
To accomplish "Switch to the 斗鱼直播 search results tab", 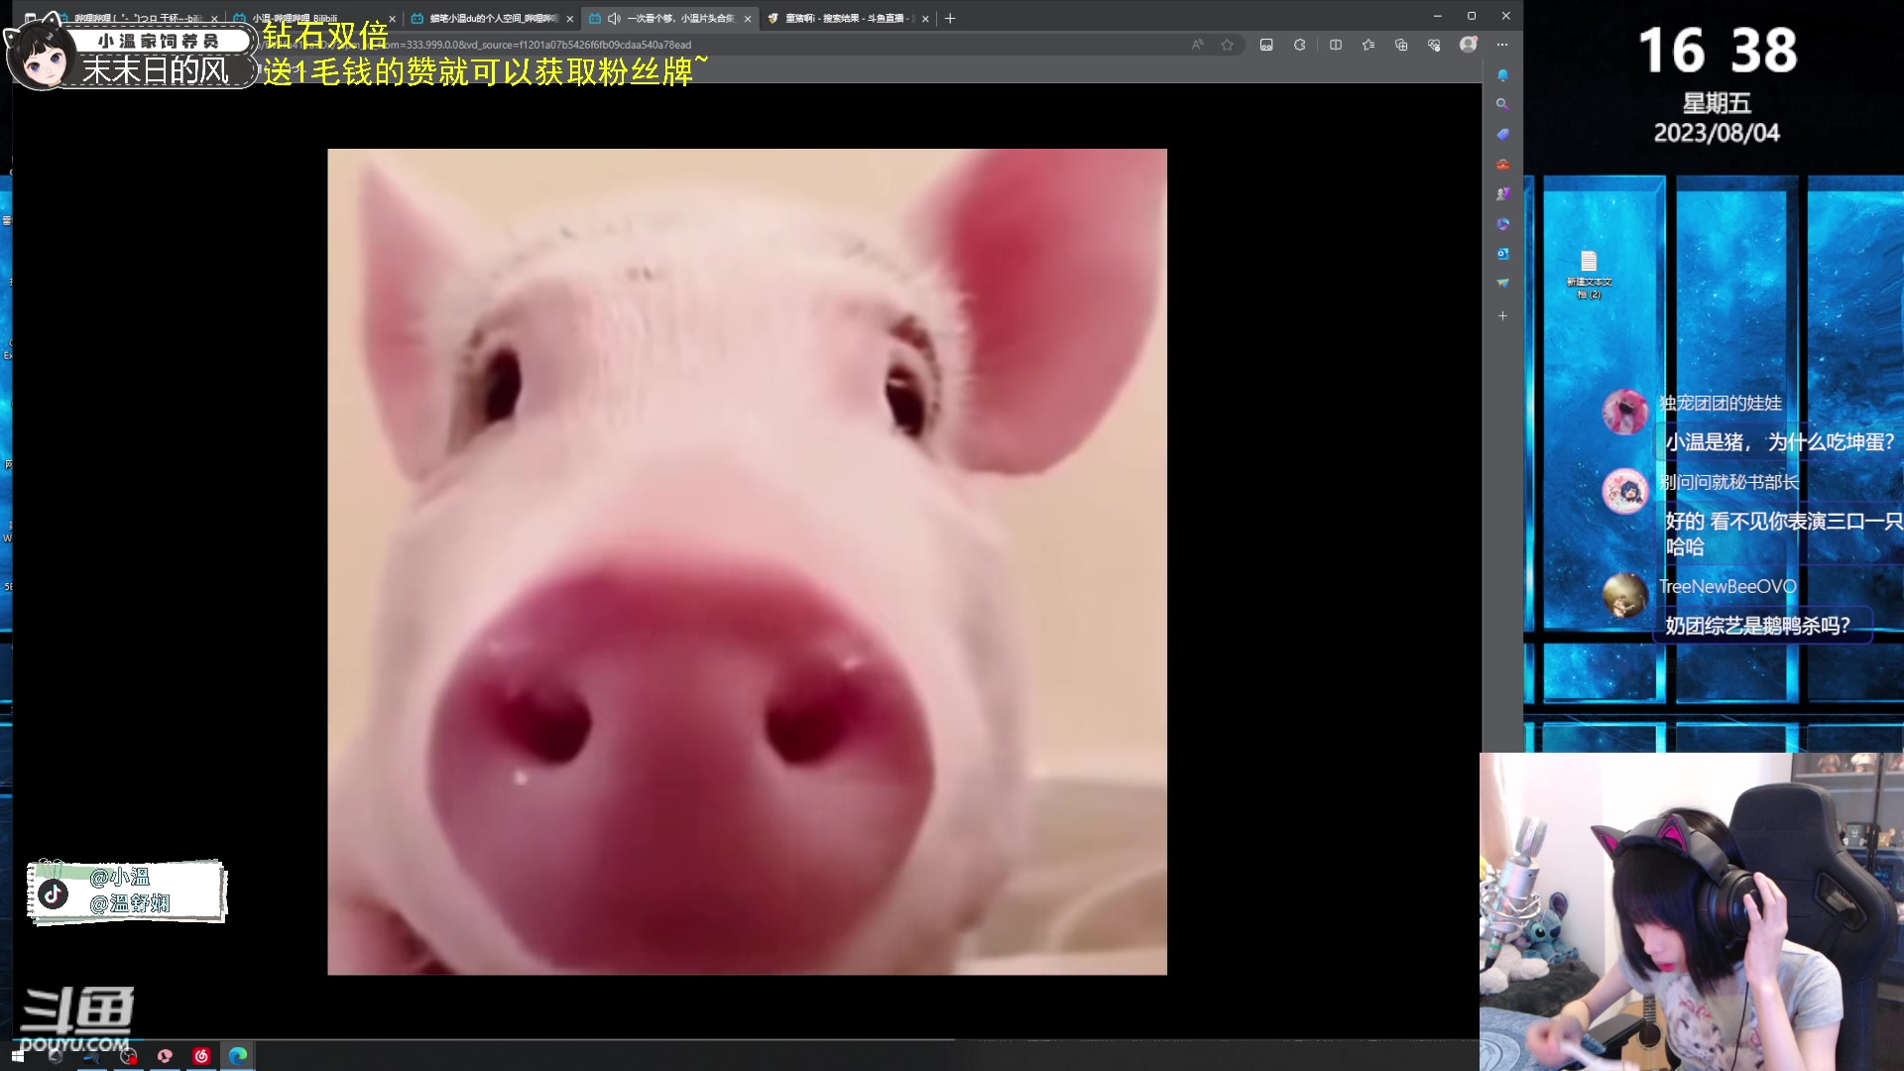I will point(846,18).
